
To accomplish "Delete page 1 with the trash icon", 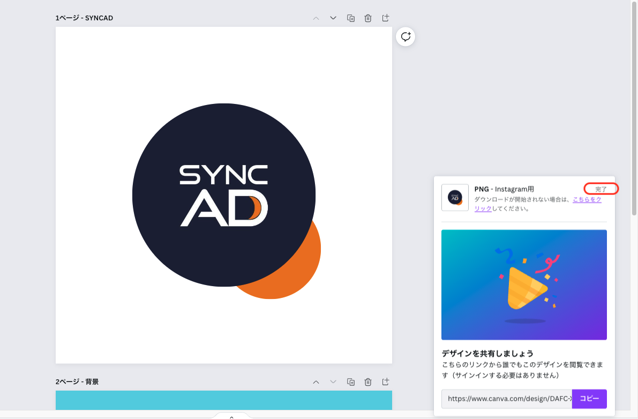I will coord(367,18).
